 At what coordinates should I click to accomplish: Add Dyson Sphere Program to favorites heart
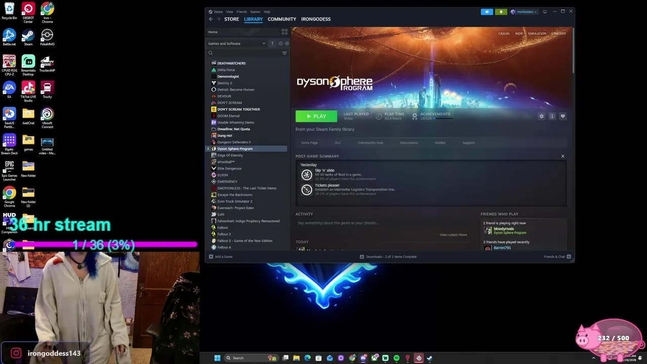(563, 116)
